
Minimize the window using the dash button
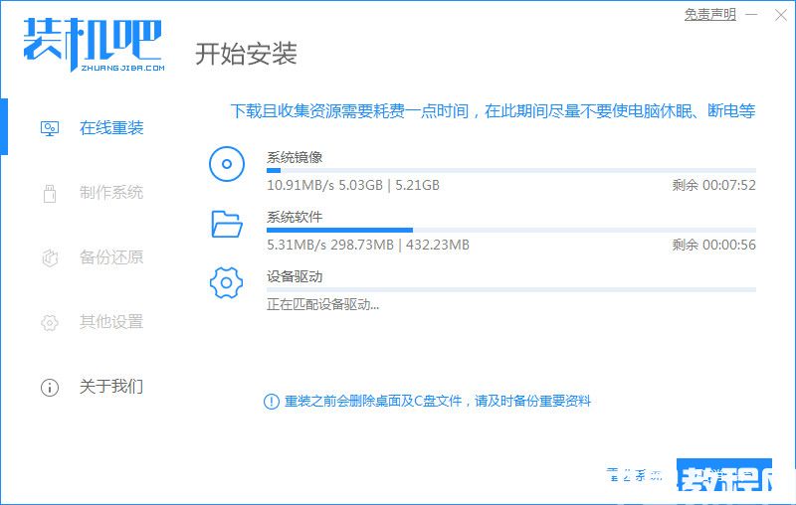(752, 15)
